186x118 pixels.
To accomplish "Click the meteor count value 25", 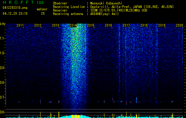I will pos(43,14).
